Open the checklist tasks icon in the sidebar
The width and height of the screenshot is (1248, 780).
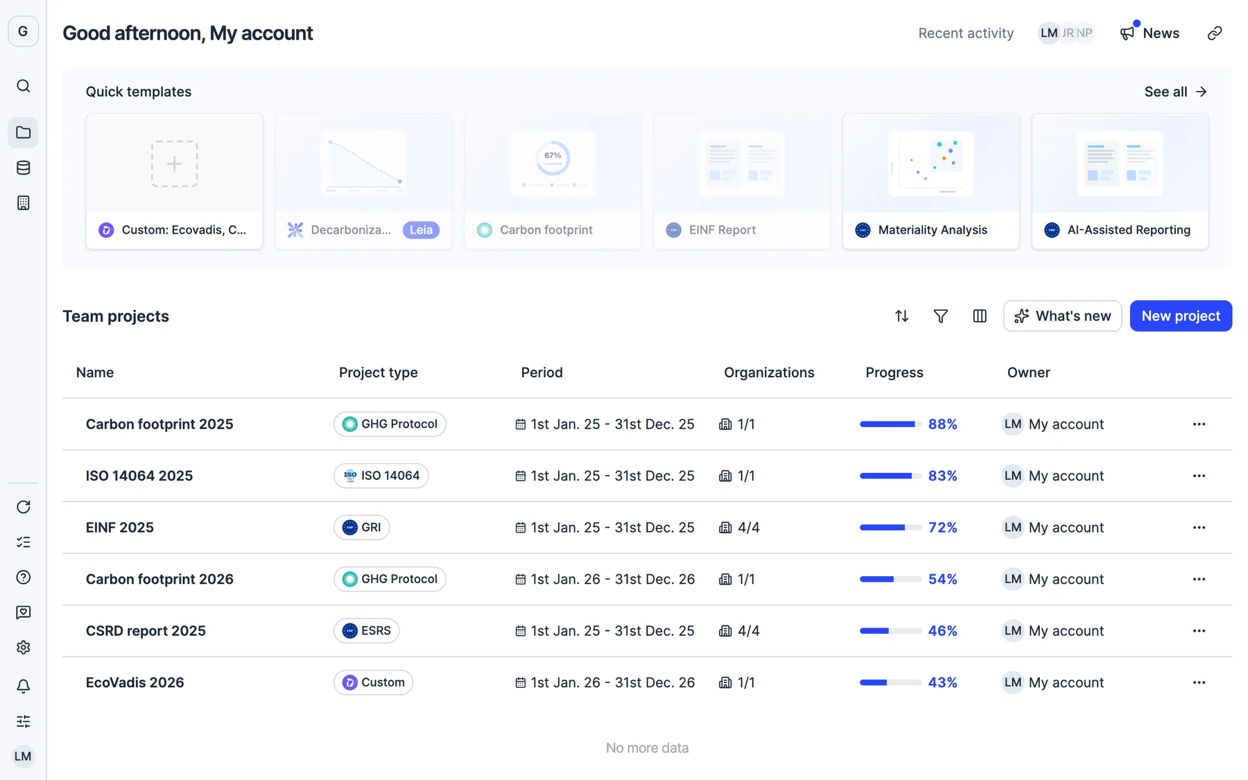(23, 542)
